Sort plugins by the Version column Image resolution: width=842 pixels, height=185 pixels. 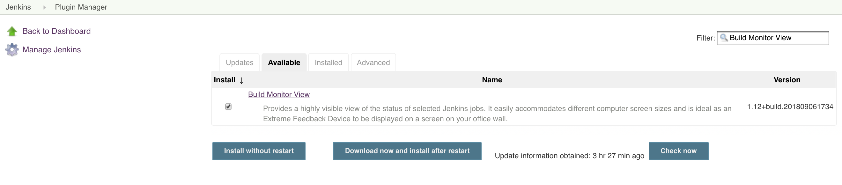coord(787,80)
